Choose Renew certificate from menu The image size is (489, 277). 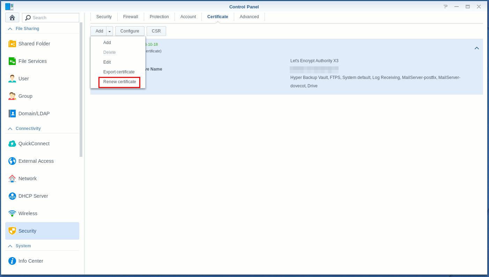pyautogui.click(x=119, y=82)
